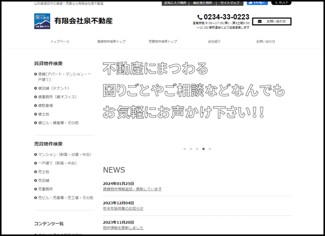This screenshot has height=236, width=325.
Task: Select トップページ in the navigation menu
Action: (x=60, y=41)
